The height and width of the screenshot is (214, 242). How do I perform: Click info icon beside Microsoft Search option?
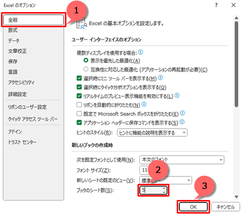pos(182,113)
